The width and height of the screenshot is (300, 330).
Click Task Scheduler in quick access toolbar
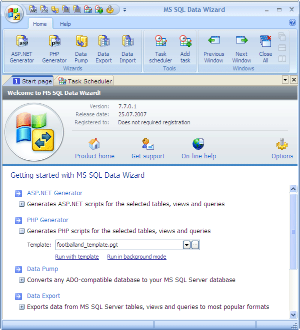(x=88, y=9)
